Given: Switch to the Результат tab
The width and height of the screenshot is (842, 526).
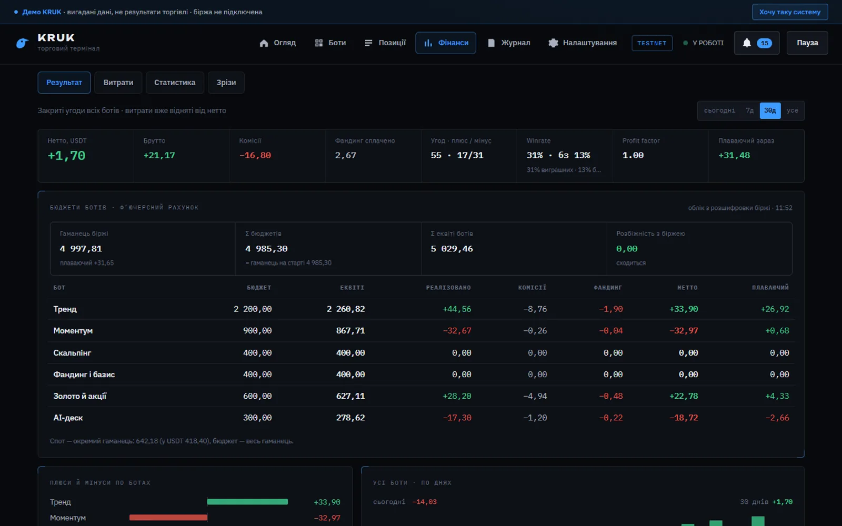Looking at the screenshot, I should 64,83.
